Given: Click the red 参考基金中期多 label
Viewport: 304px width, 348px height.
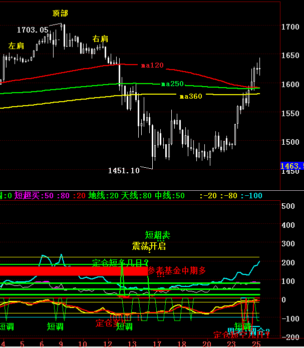Looking at the screenshot, I should pyautogui.click(x=177, y=270).
